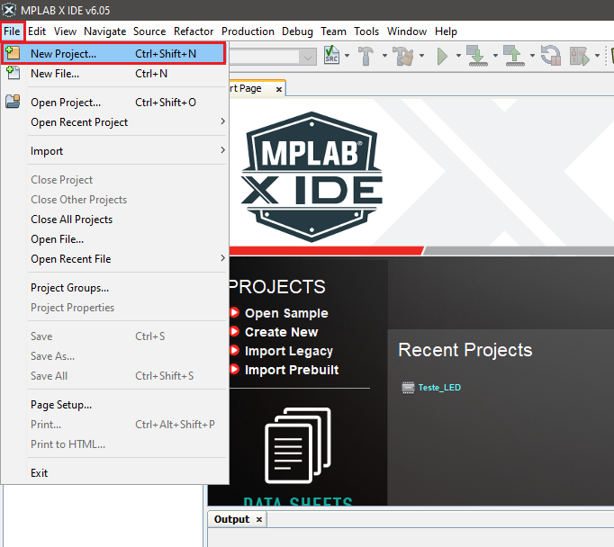Open the View menu
614x547 pixels.
65,31
